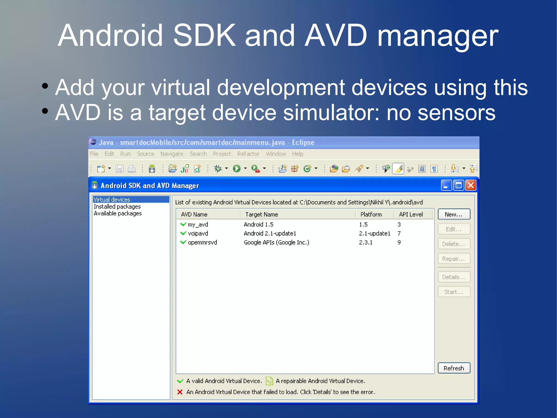
Task: Open the Run menu
Action: click(x=125, y=154)
